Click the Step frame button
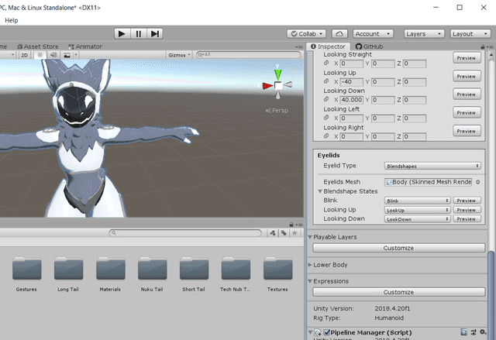 click(x=156, y=33)
